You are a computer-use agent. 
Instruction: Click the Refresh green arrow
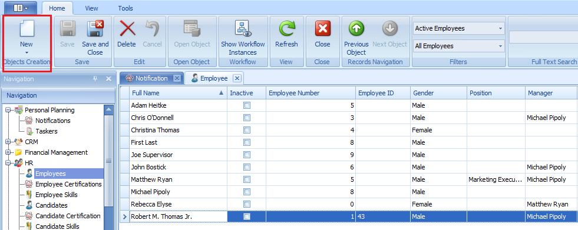(286, 29)
